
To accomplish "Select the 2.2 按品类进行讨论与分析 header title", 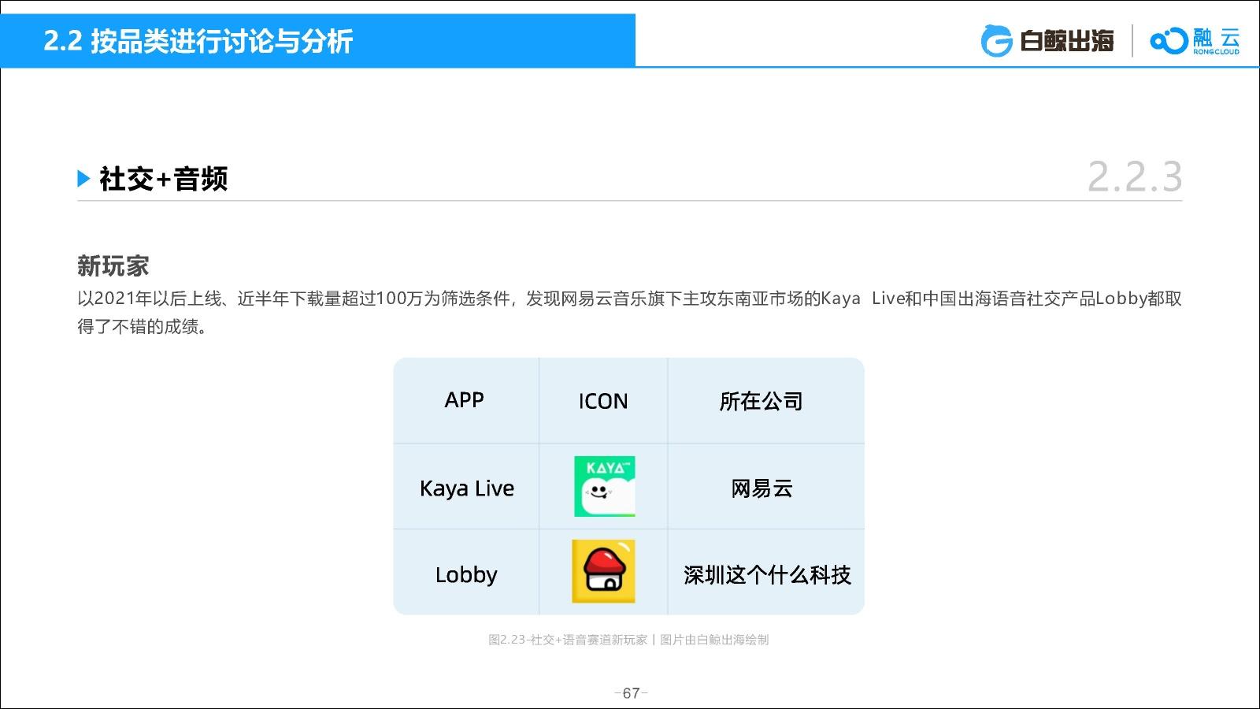I will point(198,41).
